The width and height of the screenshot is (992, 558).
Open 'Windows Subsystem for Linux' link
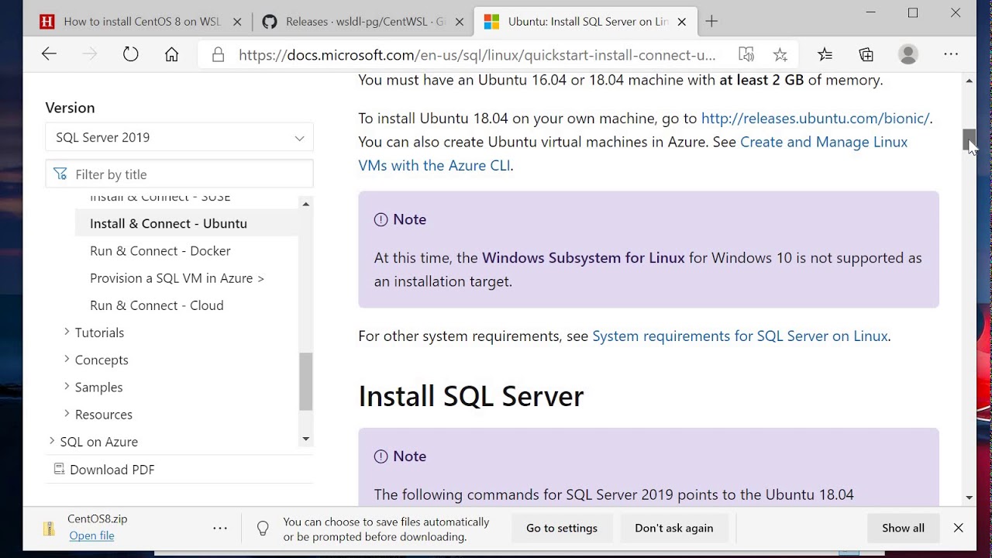pyautogui.click(x=584, y=258)
